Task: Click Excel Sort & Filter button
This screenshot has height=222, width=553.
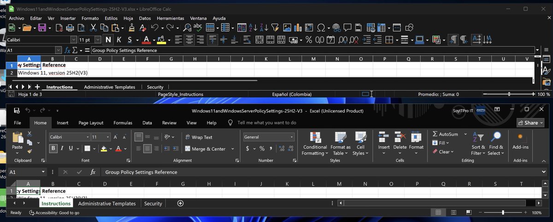Action: pyautogui.click(x=478, y=144)
